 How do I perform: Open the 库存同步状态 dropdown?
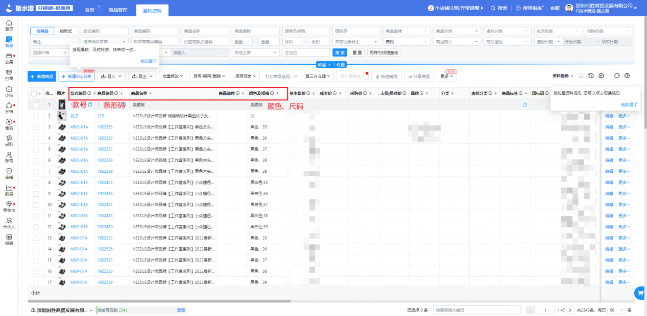[x=356, y=42]
